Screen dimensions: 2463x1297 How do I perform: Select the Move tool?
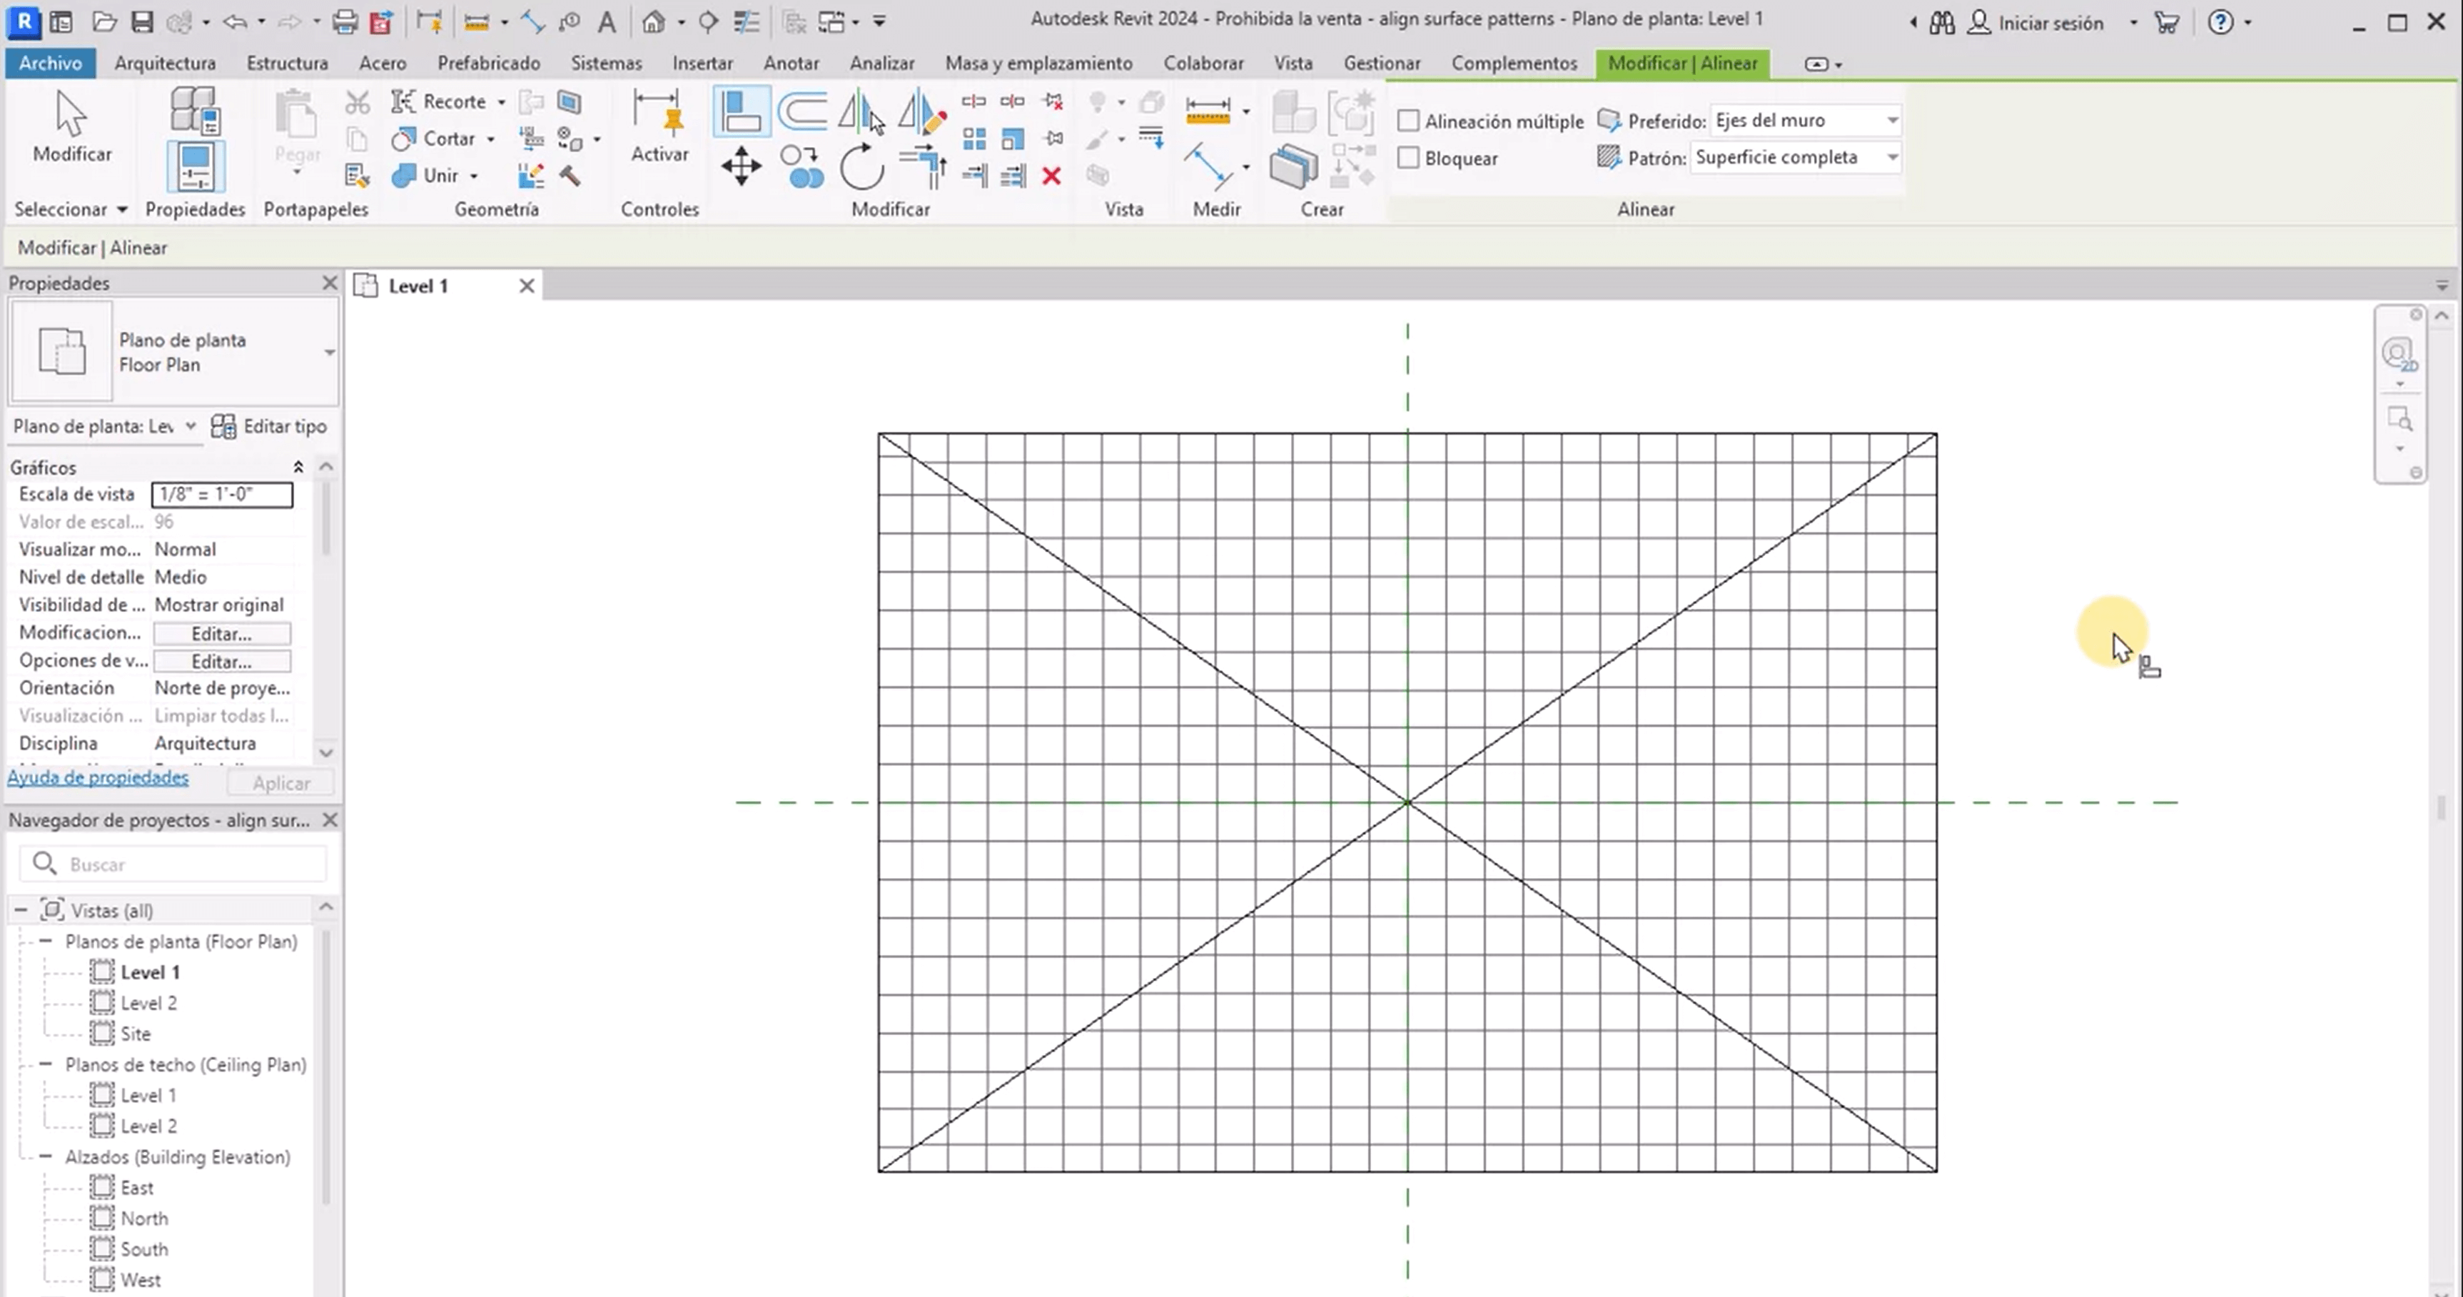point(741,167)
